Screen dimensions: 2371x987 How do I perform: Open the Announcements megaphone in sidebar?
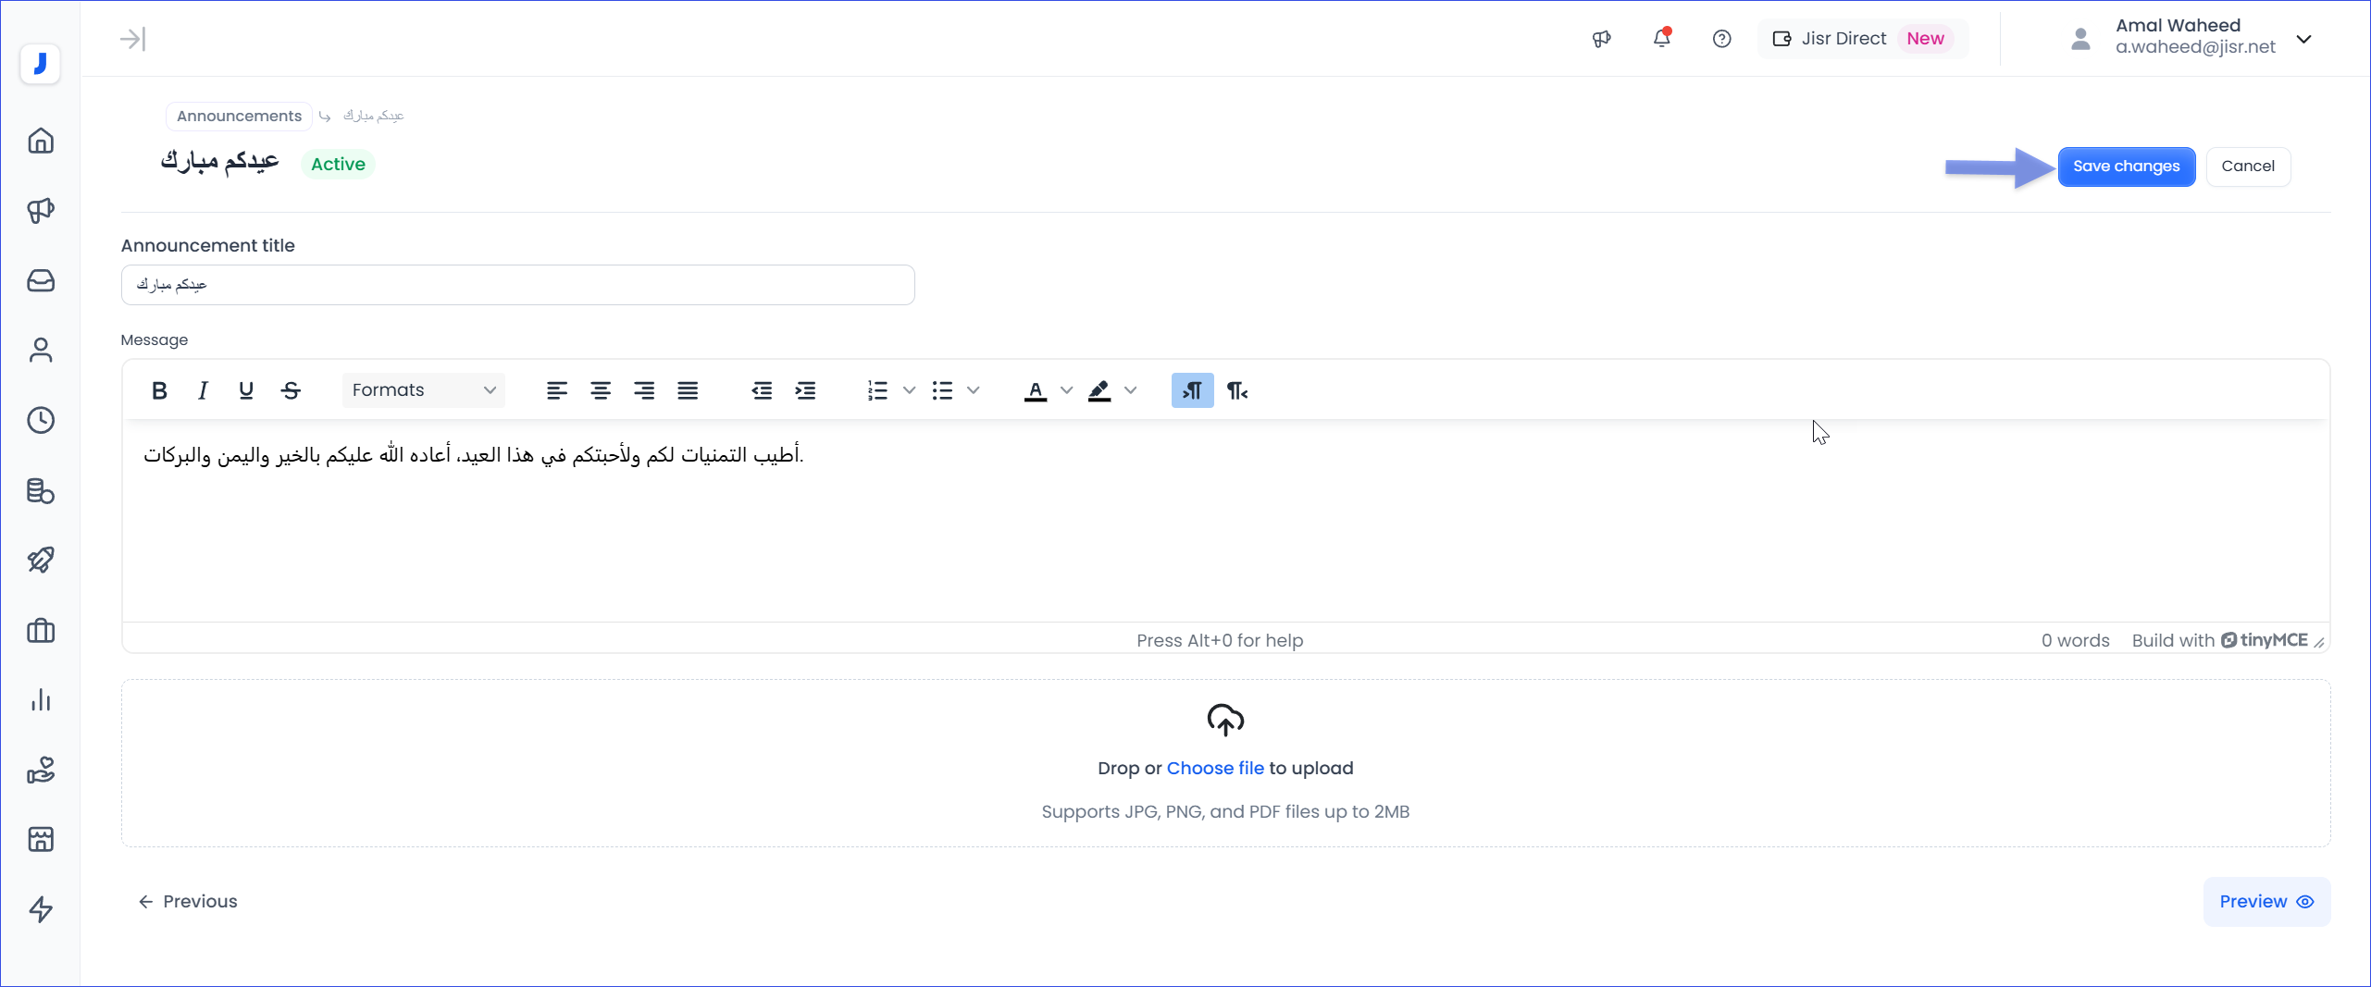pos(41,211)
